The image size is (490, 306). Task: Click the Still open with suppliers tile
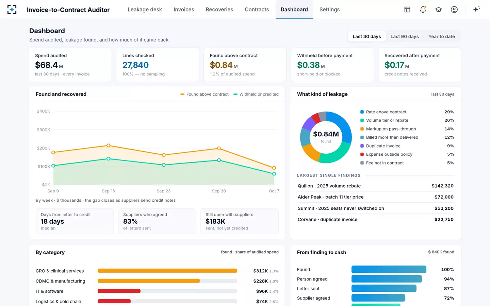tap(240, 221)
